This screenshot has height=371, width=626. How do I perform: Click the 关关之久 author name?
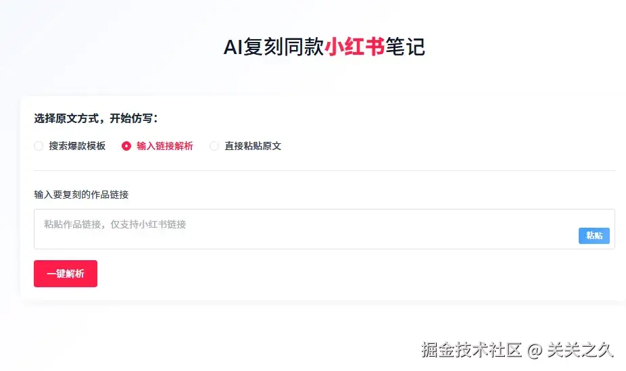pyautogui.click(x=580, y=349)
